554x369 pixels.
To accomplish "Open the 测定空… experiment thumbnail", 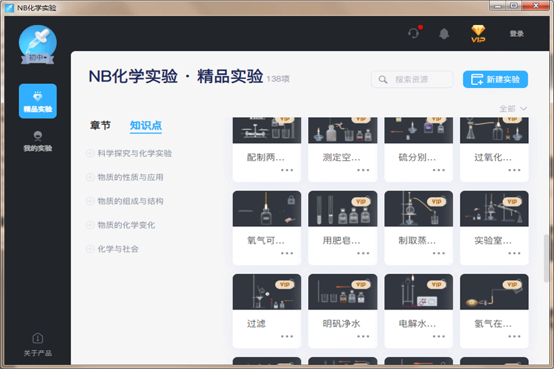I will click(343, 130).
